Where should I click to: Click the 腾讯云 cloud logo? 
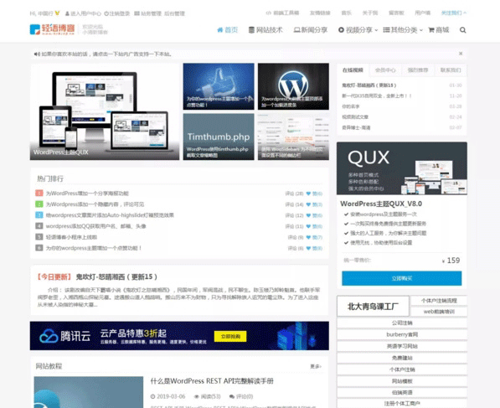pos(65,336)
